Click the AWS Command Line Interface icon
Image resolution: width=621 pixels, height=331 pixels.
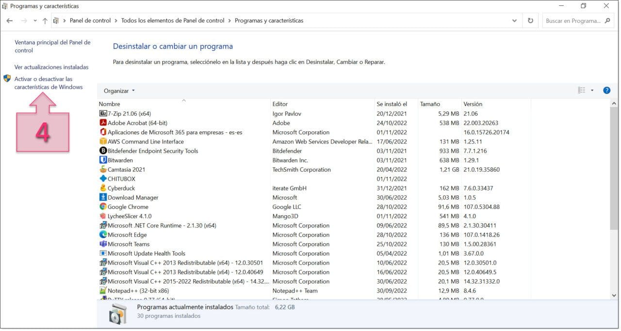(103, 142)
